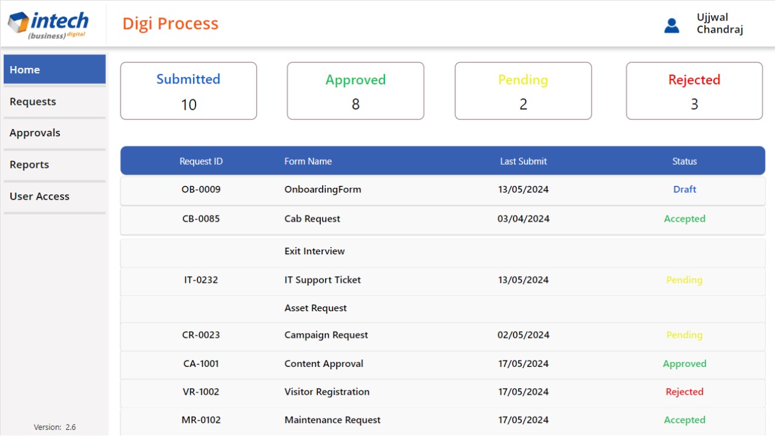Click the Last Submit column header
The image size is (775, 436).
coord(523,161)
